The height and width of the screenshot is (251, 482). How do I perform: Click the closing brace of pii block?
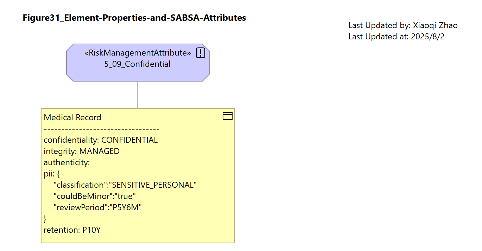(45, 219)
